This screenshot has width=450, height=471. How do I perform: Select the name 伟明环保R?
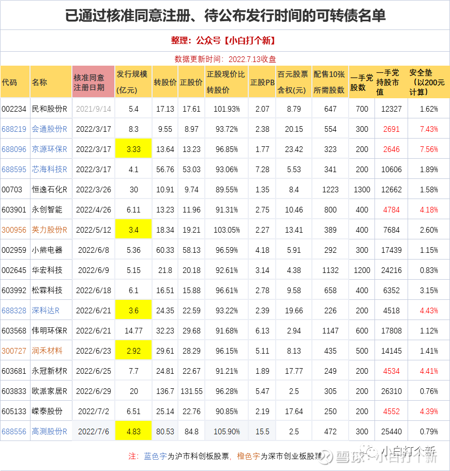(49, 330)
